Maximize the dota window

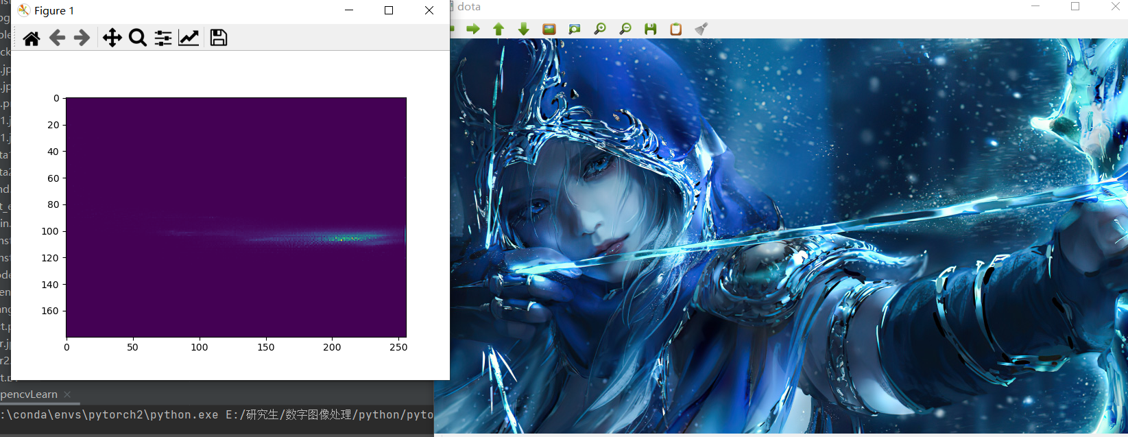click(1075, 6)
